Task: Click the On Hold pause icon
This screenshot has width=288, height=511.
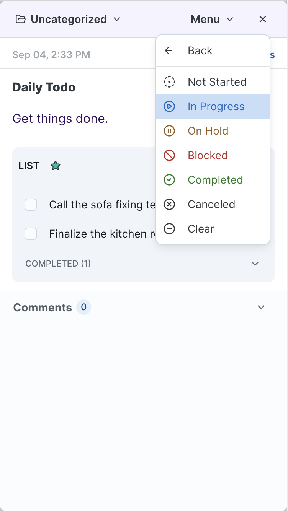Action: point(169,131)
